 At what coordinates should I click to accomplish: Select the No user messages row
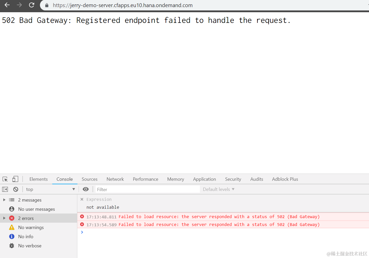point(38,209)
